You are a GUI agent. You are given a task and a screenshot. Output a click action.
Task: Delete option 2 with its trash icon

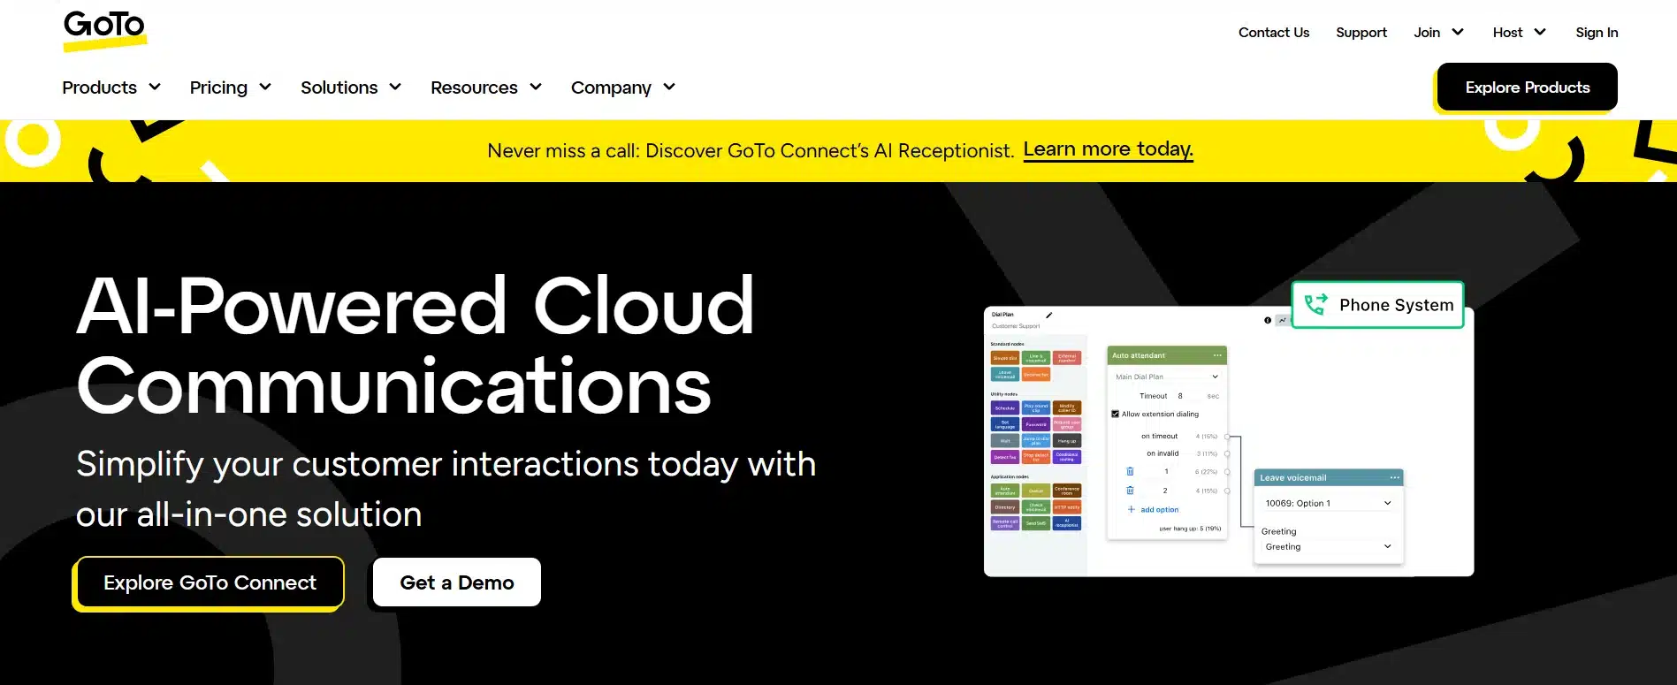(x=1130, y=490)
